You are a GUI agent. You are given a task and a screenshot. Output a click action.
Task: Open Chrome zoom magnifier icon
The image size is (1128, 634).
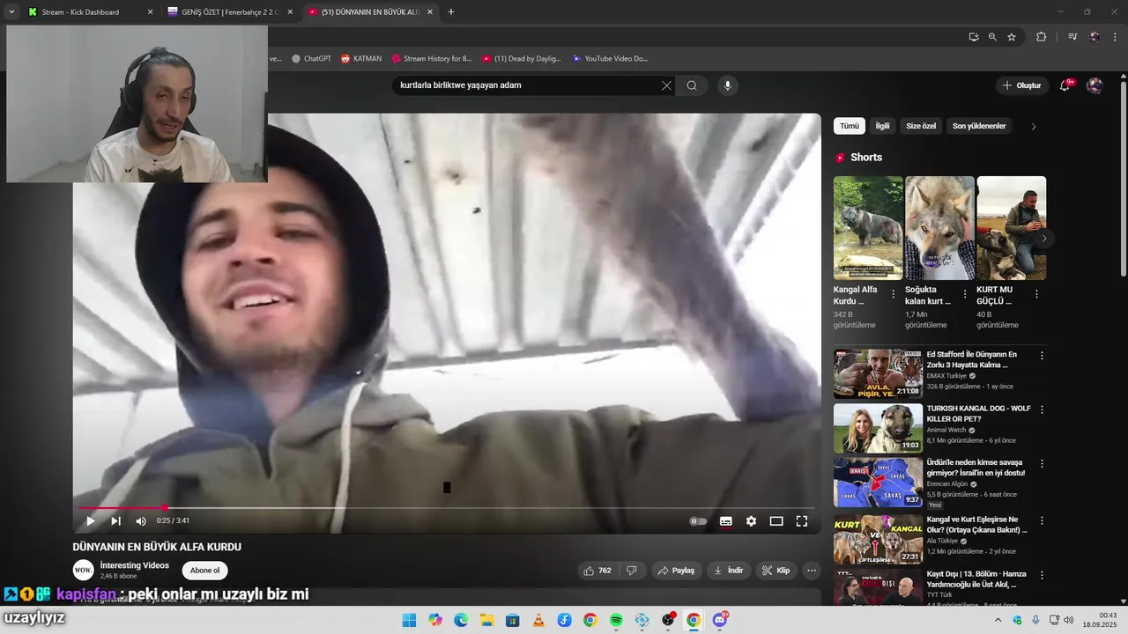point(992,37)
